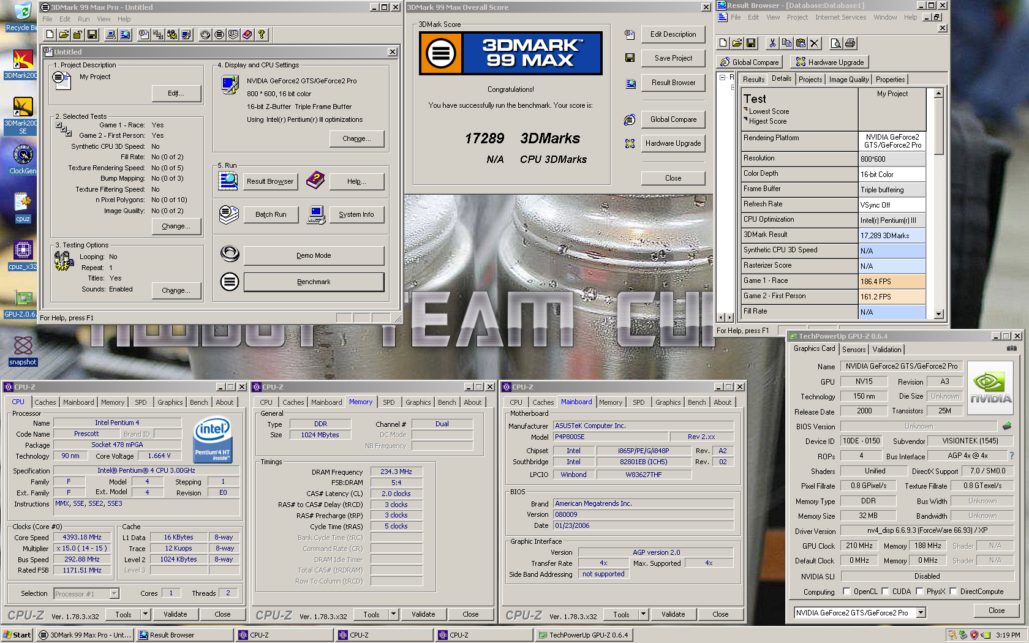Open cpuz_x32 desktop icon
Viewport: 1029px width, 643px height.
pos(23,255)
